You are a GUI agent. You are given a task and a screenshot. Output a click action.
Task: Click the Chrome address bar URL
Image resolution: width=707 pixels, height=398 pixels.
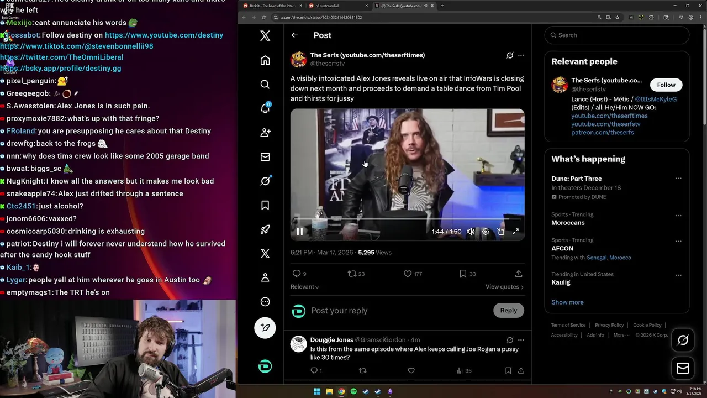pyautogui.click(x=321, y=17)
